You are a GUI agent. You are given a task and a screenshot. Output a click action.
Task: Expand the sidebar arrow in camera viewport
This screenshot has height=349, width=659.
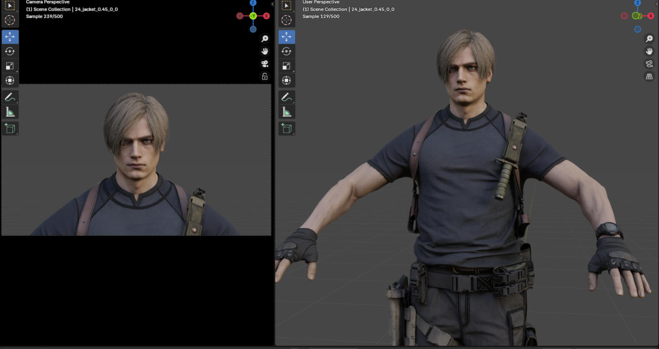[272, 4]
